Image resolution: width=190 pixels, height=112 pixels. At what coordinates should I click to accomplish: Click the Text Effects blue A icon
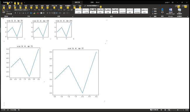[31, 13]
